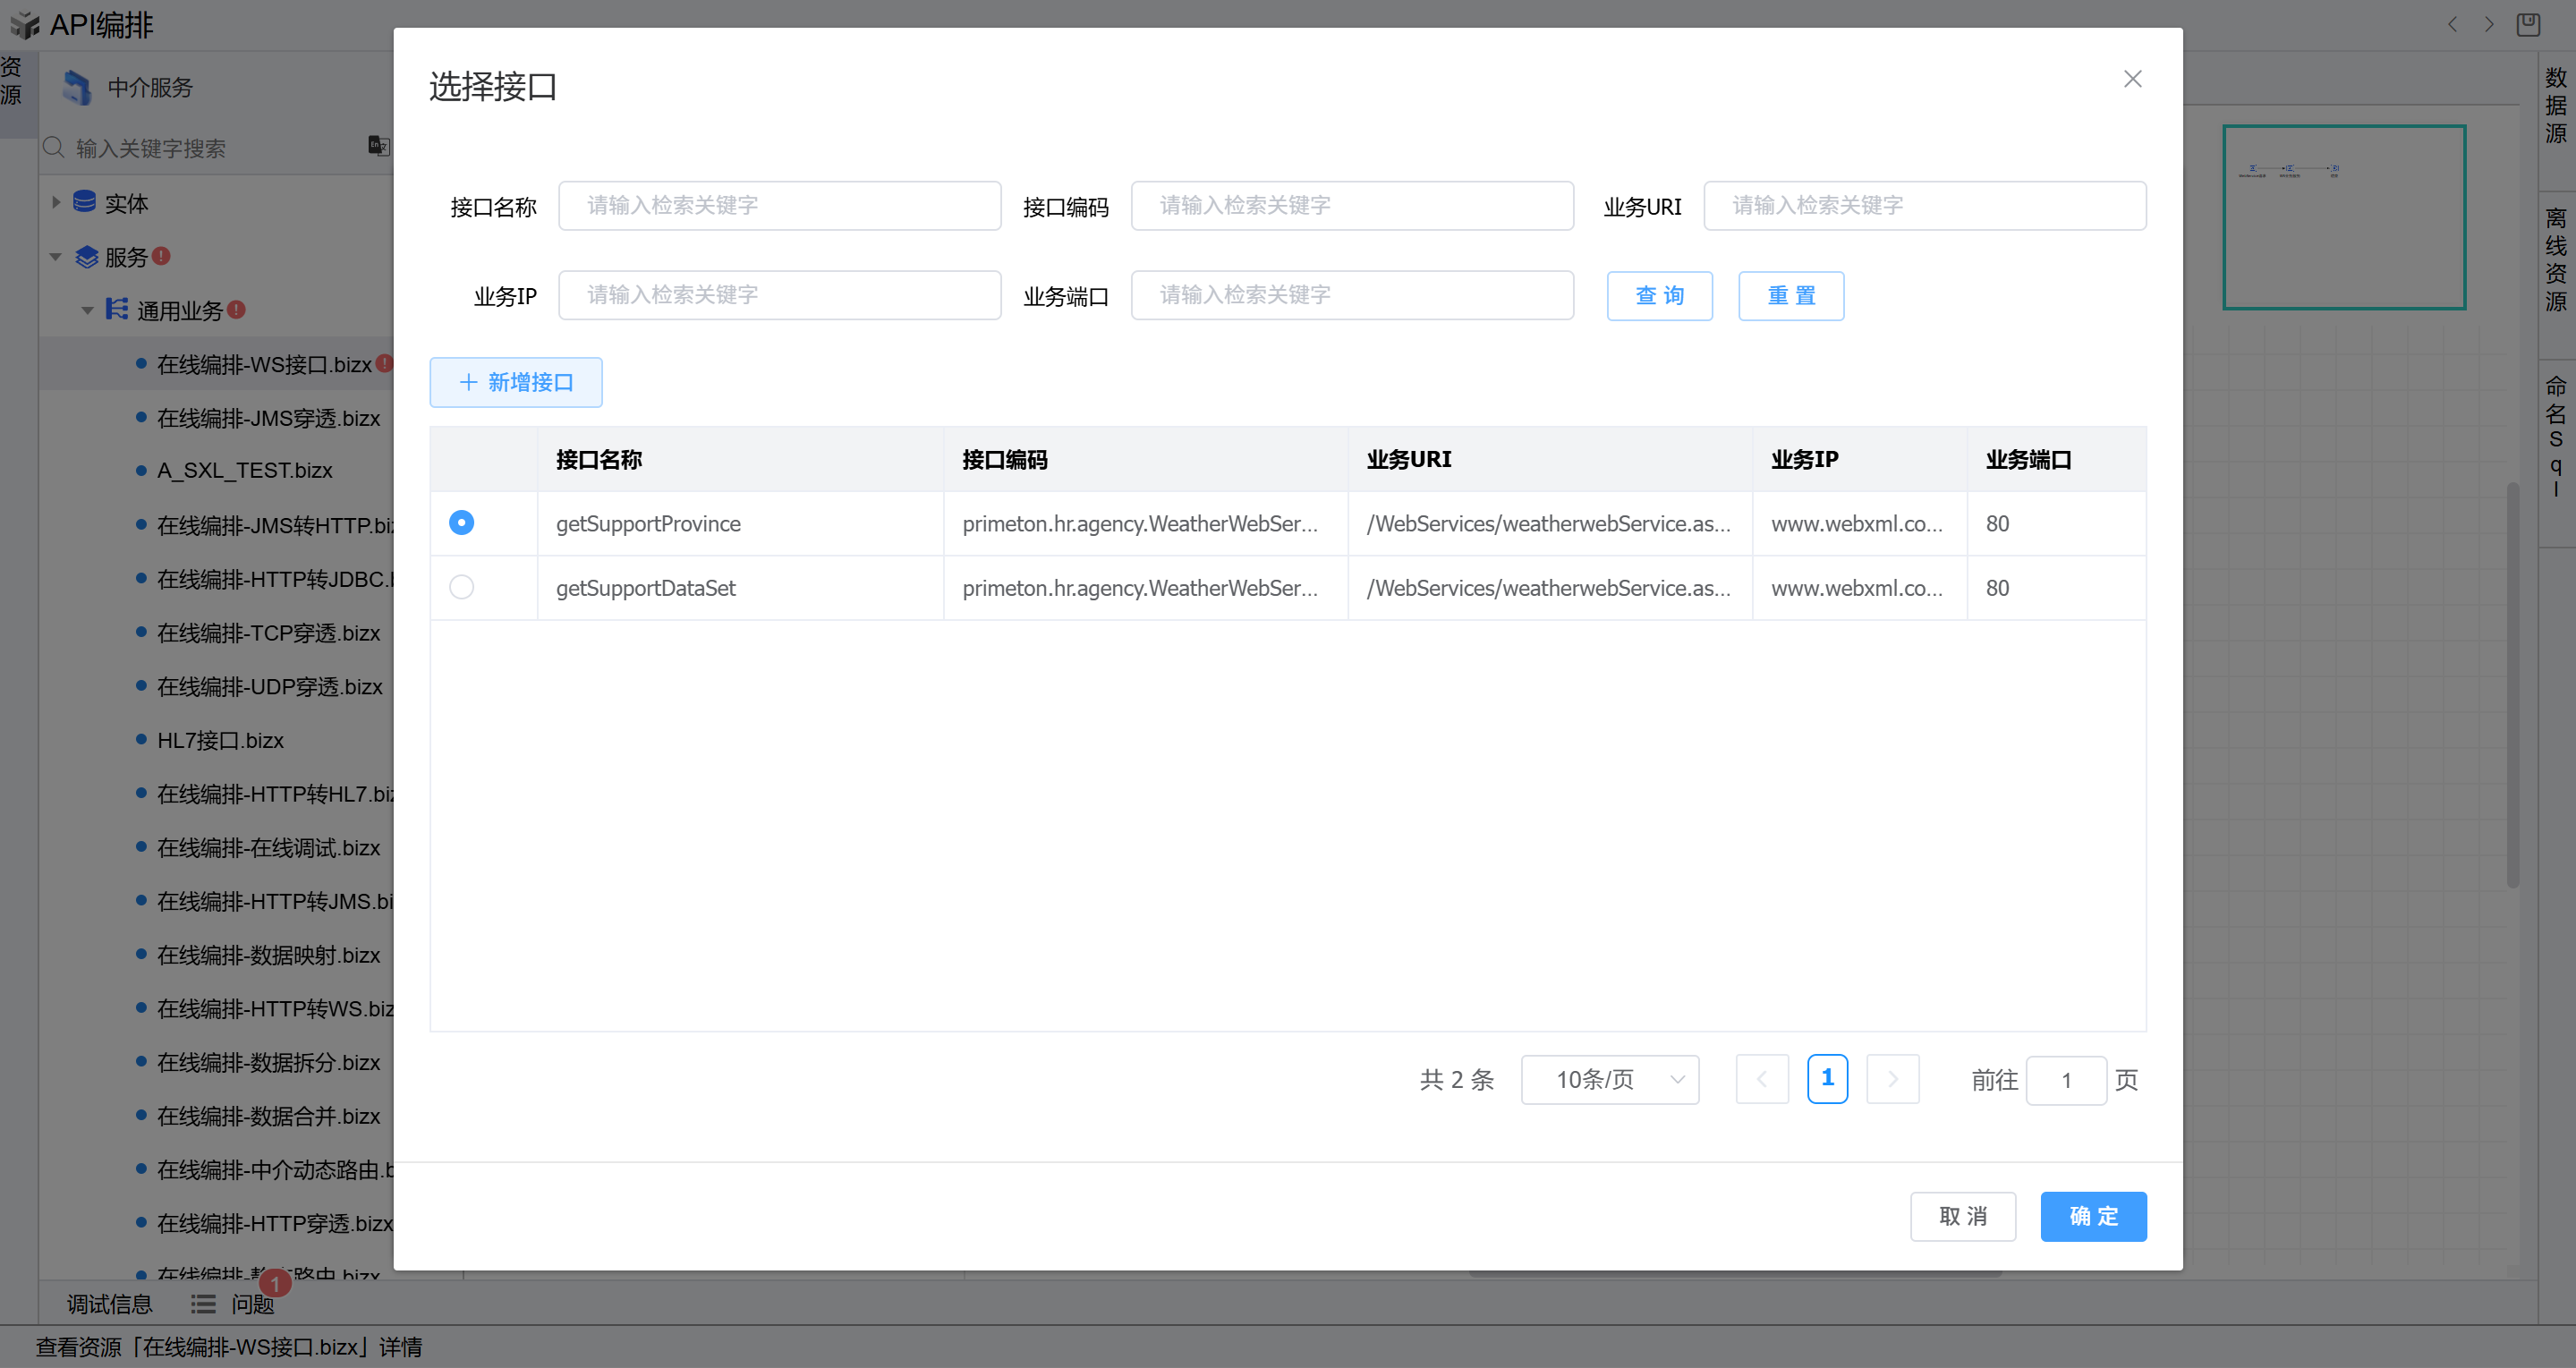Viewport: 2576px width, 1368px height.
Task: Click the 通用业务 branch icon
Action: 117,310
